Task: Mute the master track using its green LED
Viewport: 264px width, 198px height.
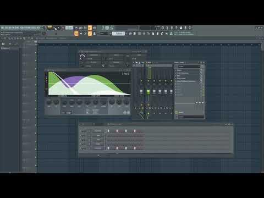Action: pyautogui.click(x=141, y=81)
